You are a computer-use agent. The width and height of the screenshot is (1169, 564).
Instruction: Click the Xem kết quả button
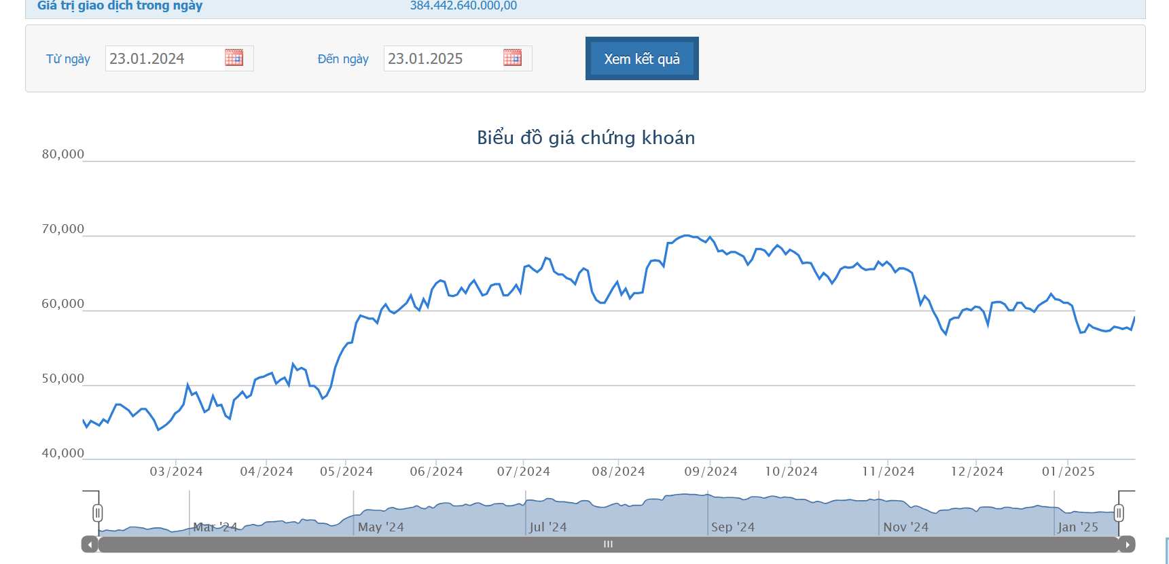click(642, 58)
